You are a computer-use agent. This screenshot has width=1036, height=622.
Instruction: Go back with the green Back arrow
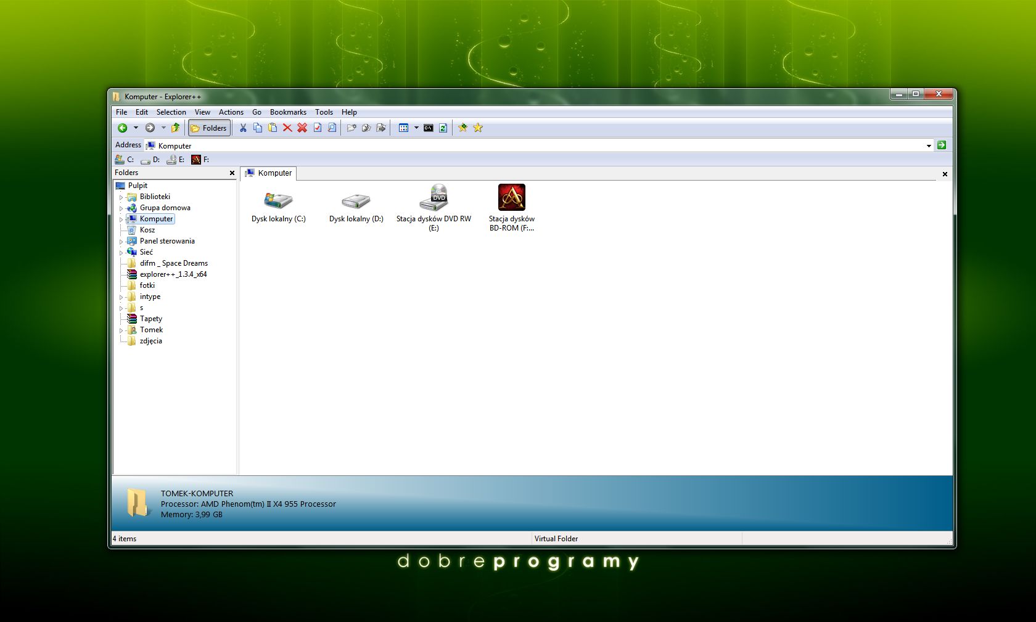tap(123, 128)
